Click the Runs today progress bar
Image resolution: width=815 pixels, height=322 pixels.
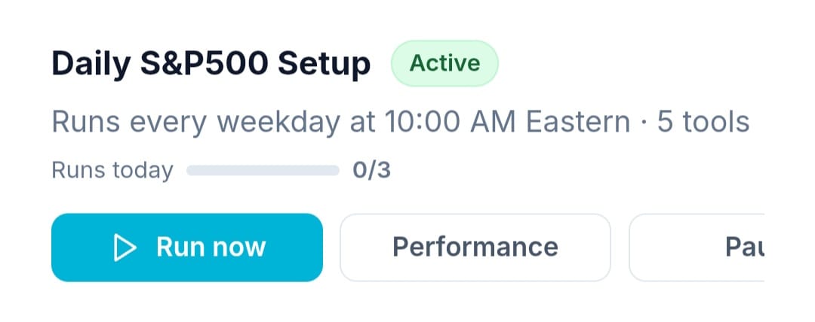click(x=263, y=171)
